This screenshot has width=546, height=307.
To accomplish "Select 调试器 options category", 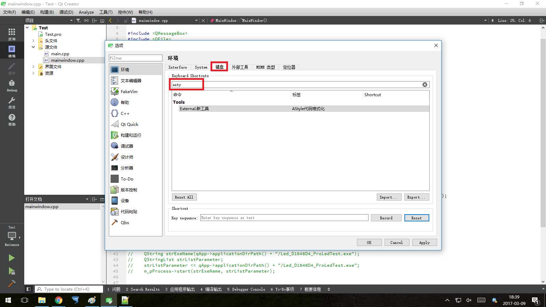I will point(135,146).
